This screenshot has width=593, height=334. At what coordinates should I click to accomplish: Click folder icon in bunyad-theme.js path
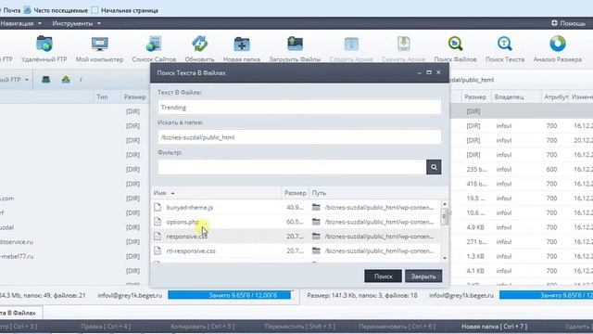click(316, 207)
